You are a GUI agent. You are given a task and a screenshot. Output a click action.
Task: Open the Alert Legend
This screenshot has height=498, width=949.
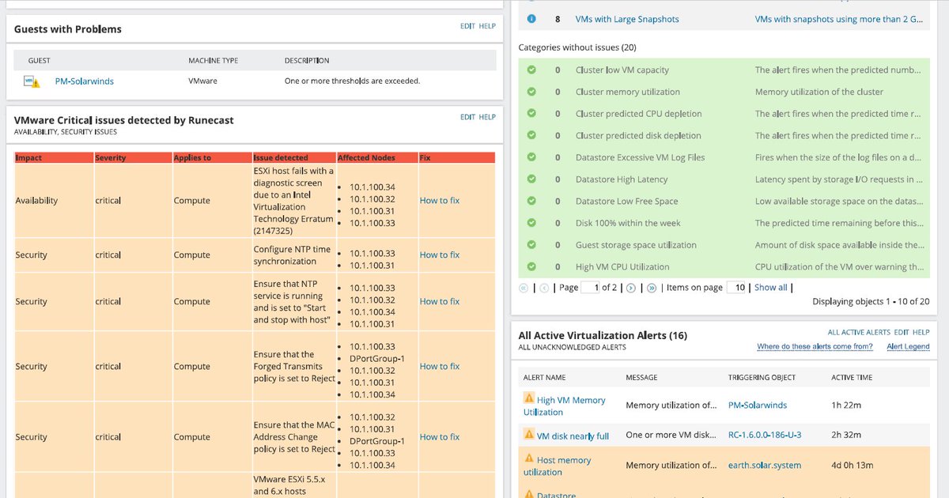908,346
